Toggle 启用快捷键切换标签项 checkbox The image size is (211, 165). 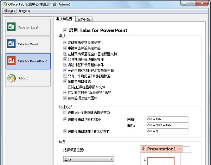(65, 119)
